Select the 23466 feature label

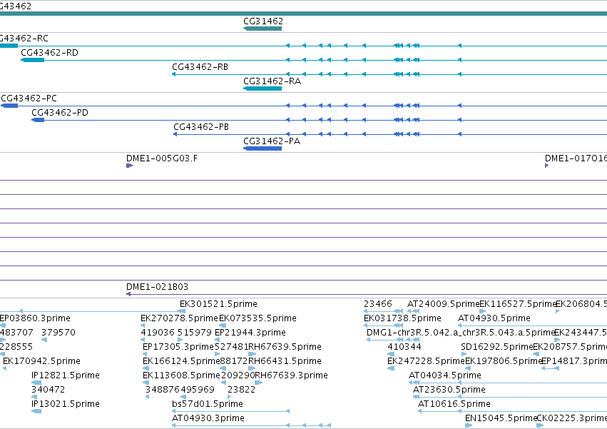click(378, 304)
